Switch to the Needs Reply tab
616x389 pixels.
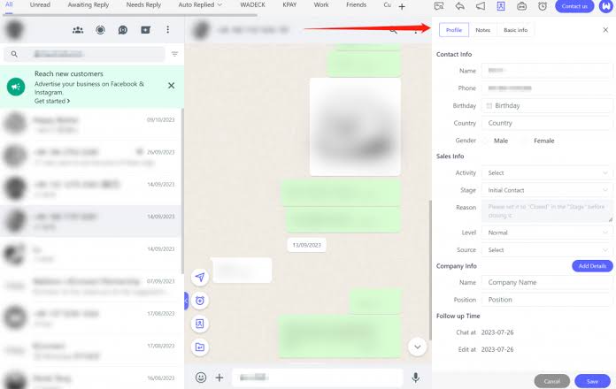[143, 5]
